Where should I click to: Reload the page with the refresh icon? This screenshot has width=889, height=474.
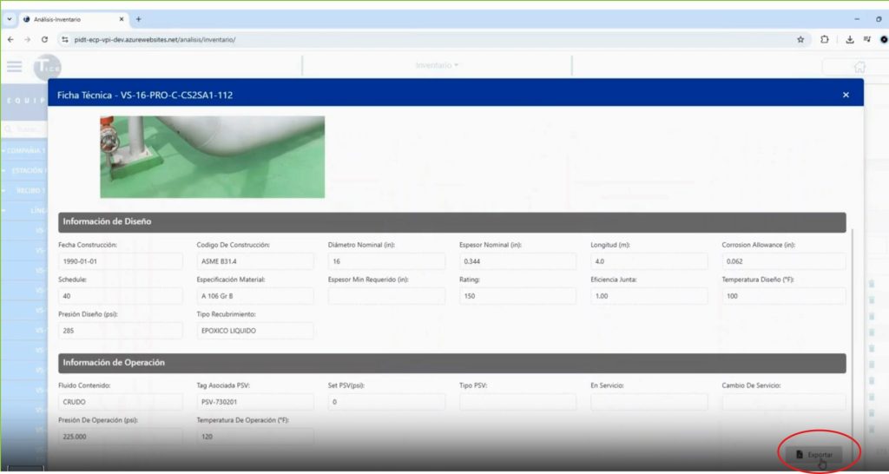[44, 39]
